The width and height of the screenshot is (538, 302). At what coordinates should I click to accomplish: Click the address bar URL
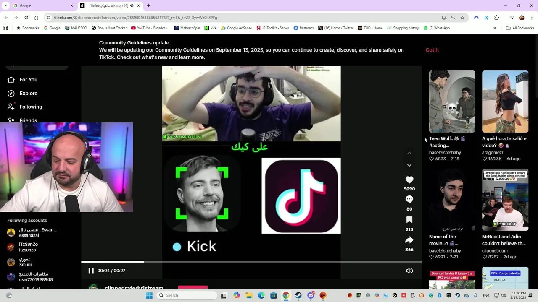click(x=135, y=18)
